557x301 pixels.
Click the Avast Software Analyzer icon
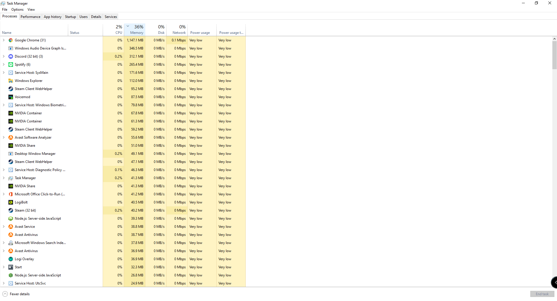[11, 137]
